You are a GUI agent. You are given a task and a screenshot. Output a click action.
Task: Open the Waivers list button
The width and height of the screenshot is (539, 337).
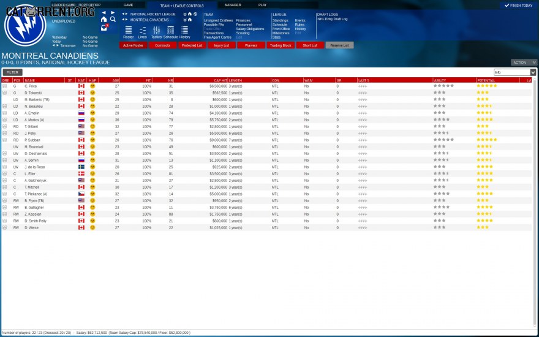[251, 45]
